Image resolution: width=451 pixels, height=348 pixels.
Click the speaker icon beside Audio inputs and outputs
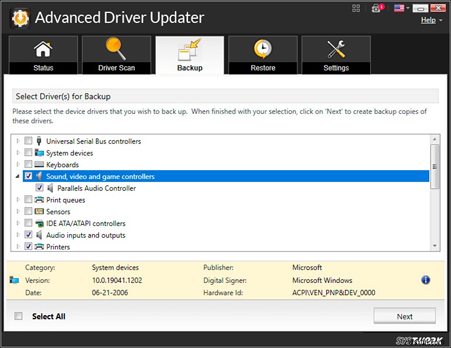[39, 235]
